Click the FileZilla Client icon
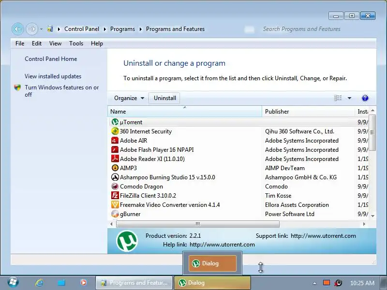Viewport: 387px width, 290px height. click(115, 195)
